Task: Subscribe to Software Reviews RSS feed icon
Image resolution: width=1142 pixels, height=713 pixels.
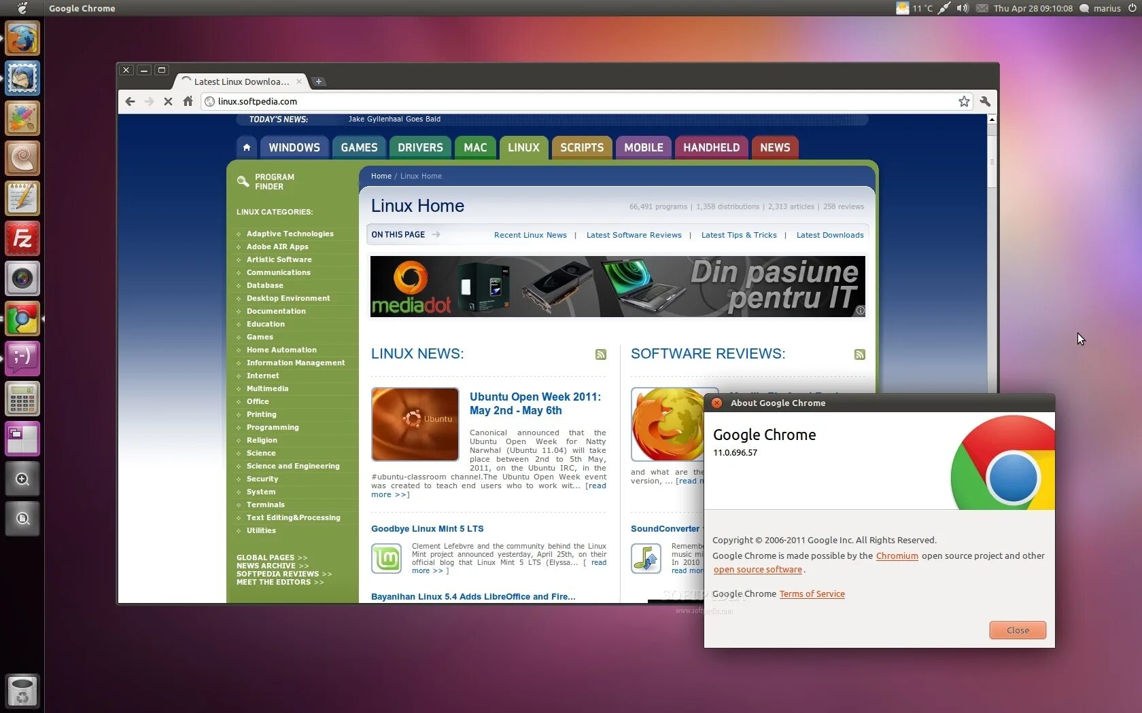Action: (860, 354)
